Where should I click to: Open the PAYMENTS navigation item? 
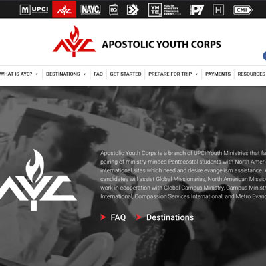pos(218,74)
